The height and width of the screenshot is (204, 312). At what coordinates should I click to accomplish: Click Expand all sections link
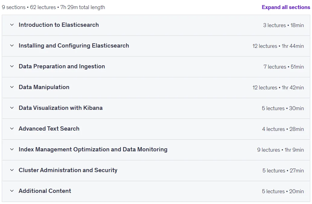click(286, 7)
